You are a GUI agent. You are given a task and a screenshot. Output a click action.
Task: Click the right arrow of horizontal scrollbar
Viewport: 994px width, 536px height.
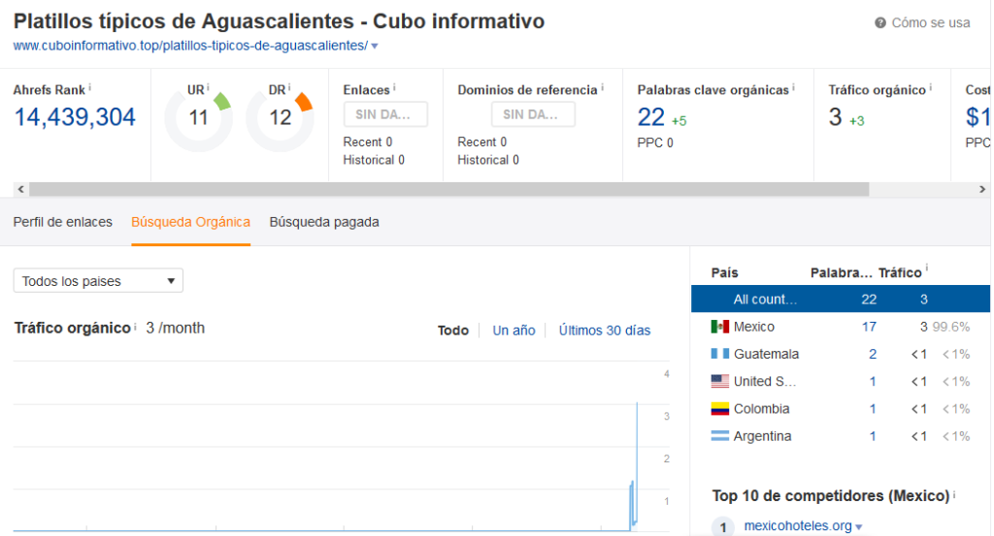click(982, 189)
